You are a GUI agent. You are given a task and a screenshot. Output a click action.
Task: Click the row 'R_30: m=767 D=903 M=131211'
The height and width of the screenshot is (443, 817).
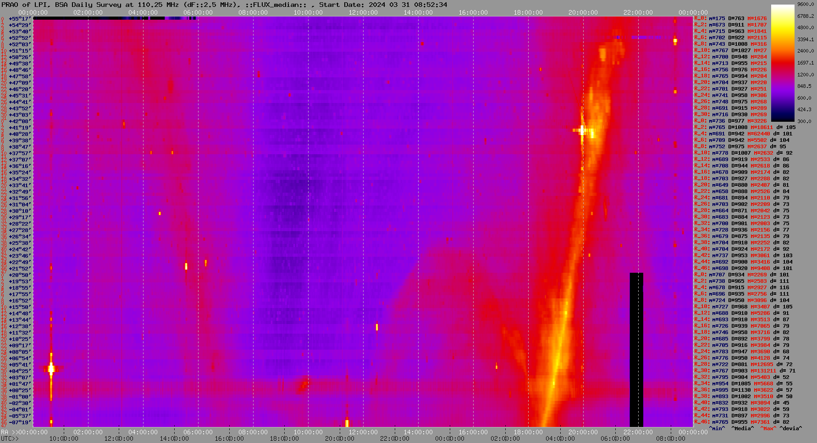tap(745, 371)
